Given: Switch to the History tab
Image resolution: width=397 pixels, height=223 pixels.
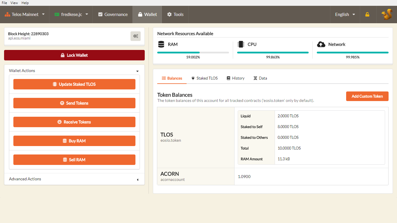Looking at the screenshot, I should pos(235,78).
